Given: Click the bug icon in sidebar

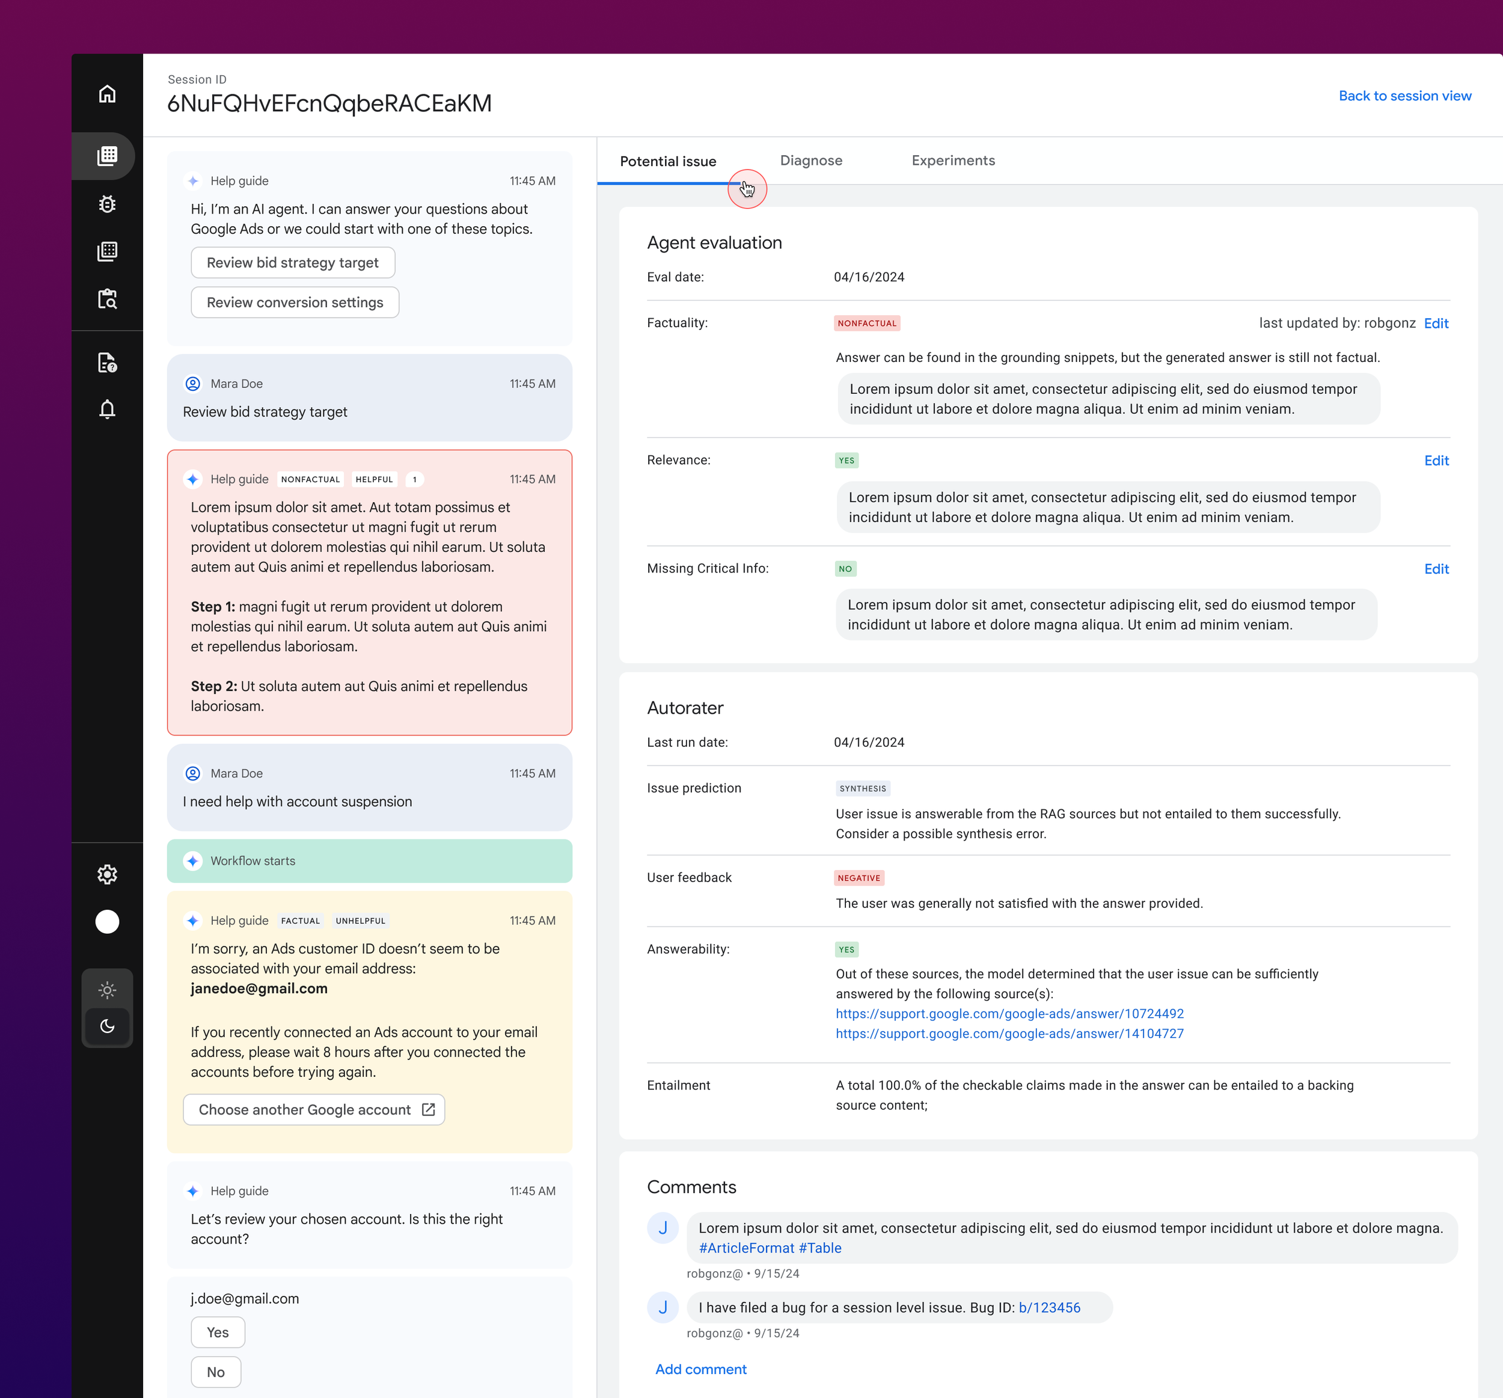Looking at the screenshot, I should click(108, 204).
